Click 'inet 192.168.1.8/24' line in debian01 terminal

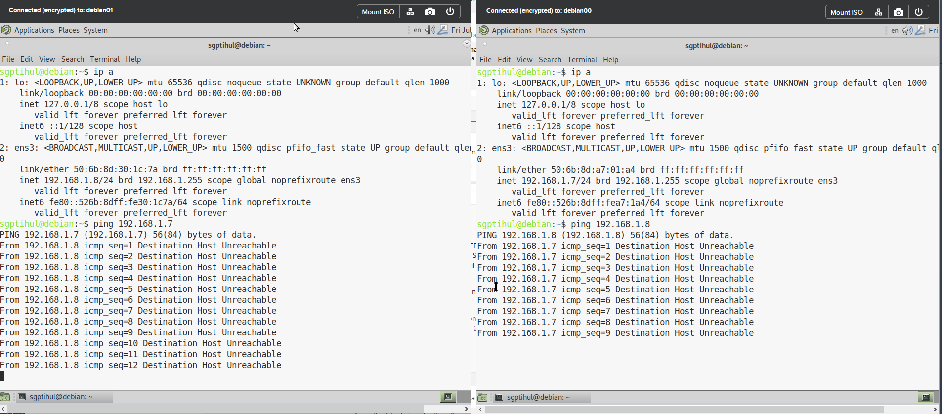coord(190,180)
